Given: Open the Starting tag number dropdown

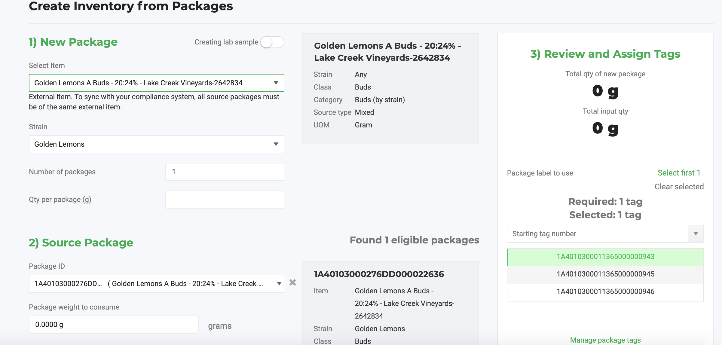Looking at the screenshot, I should pos(605,234).
